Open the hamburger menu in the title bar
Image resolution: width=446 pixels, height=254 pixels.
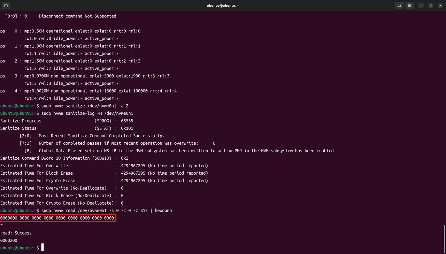(x=410, y=6)
